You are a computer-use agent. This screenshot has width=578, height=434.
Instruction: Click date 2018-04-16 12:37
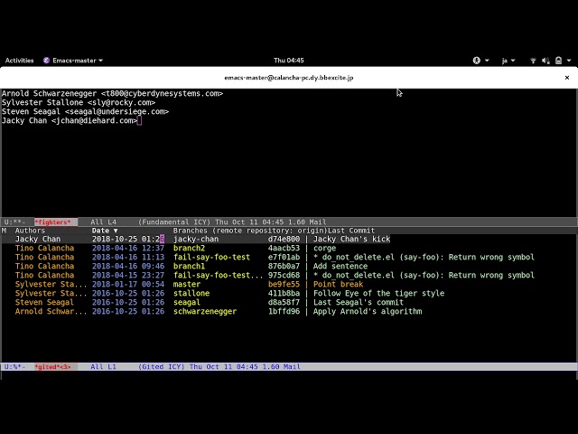[128, 248]
